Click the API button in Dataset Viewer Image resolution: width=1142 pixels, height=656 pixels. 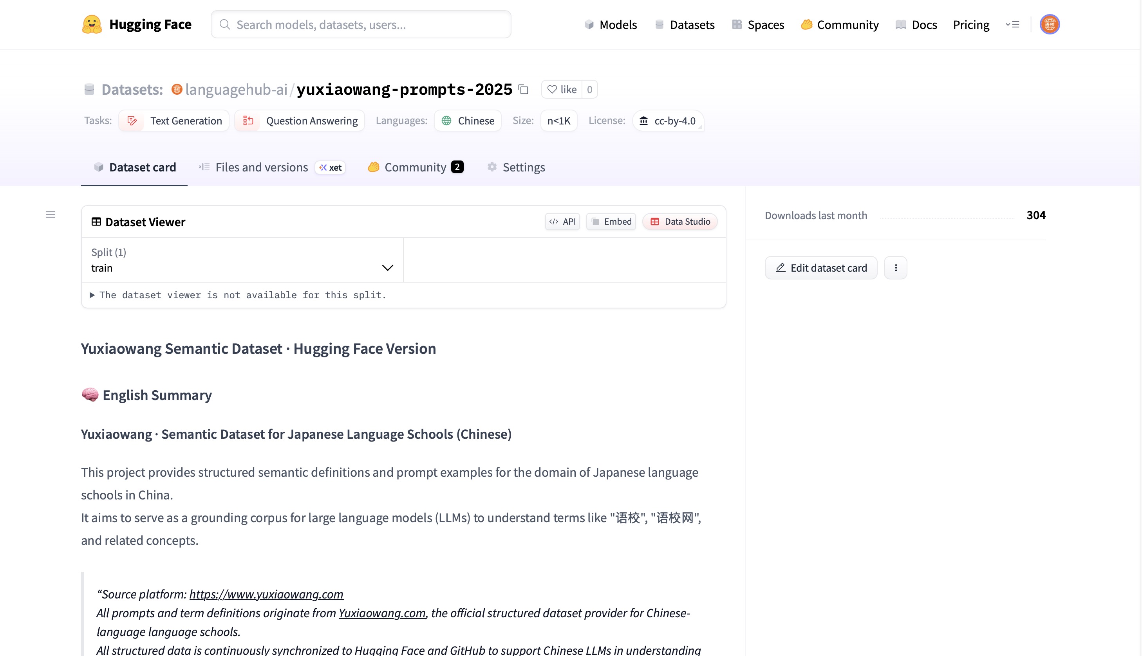pyautogui.click(x=562, y=222)
